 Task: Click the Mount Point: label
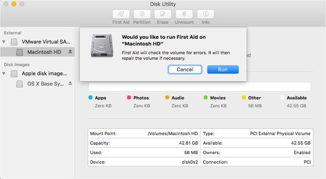click(103, 134)
